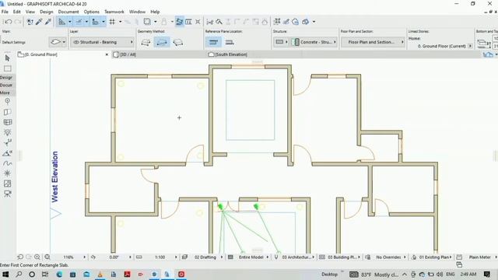
Task: Set reference plane location to bottom
Action: 230,42
